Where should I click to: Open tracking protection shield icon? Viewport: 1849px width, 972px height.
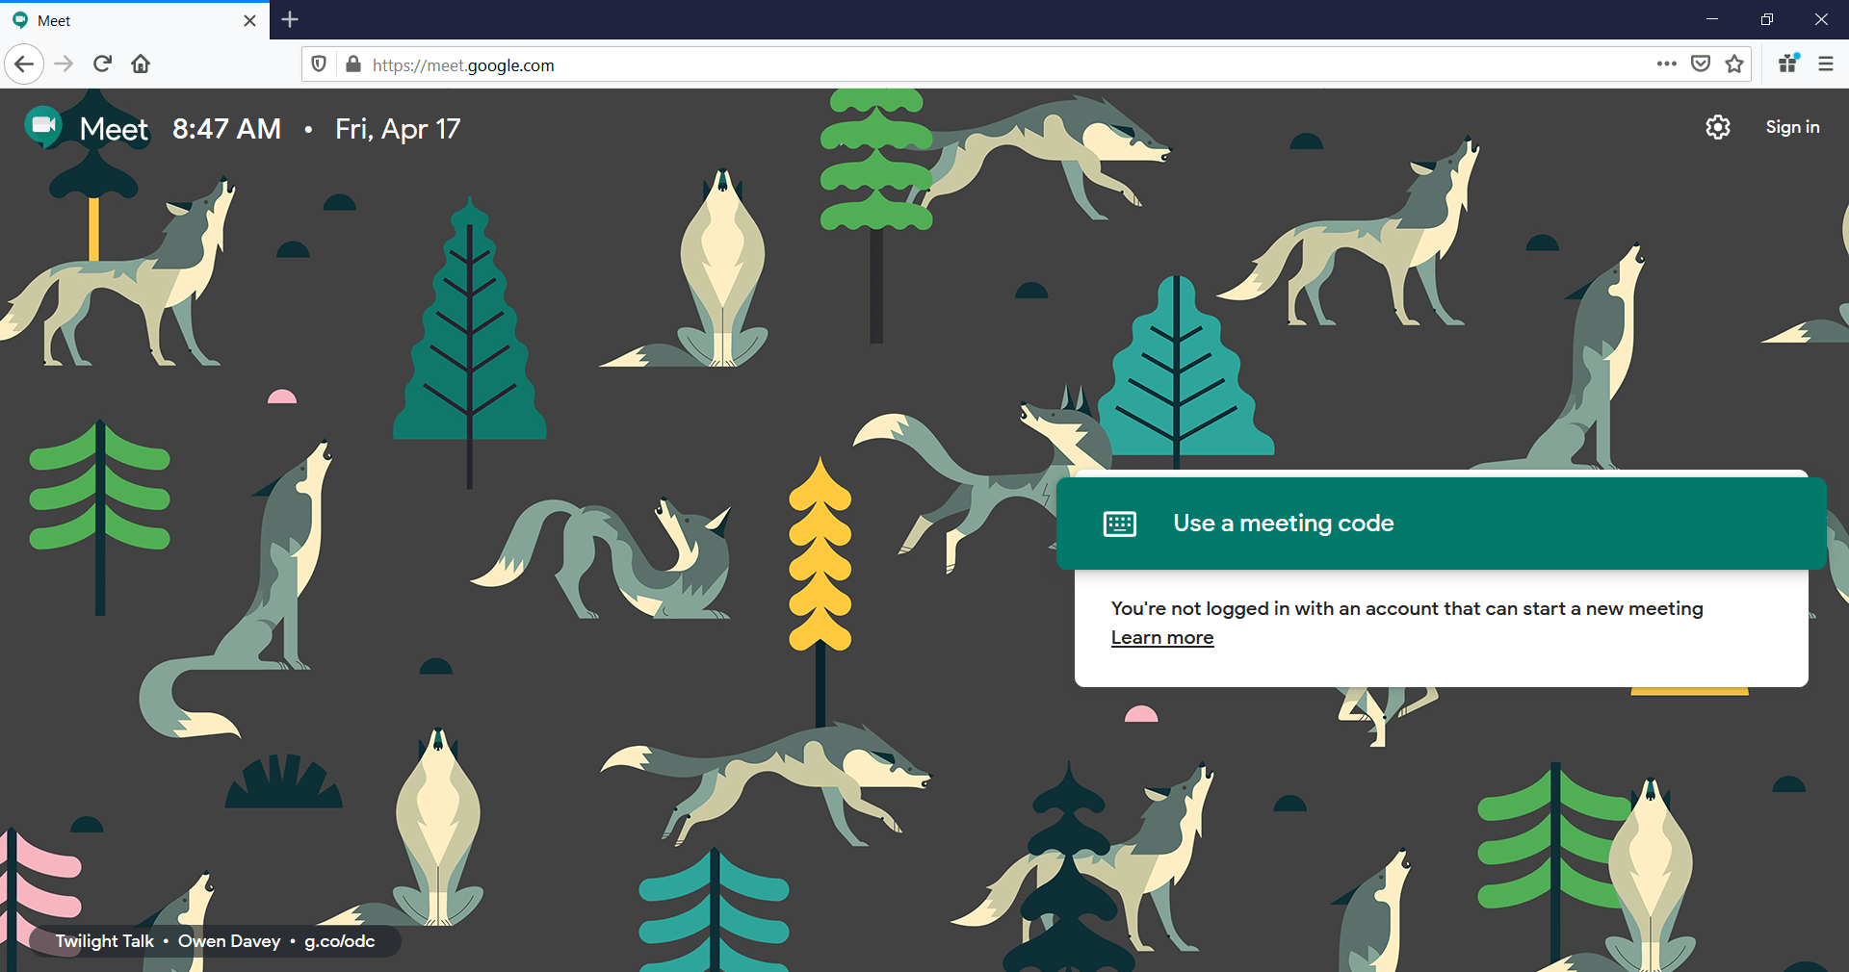click(x=319, y=64)
